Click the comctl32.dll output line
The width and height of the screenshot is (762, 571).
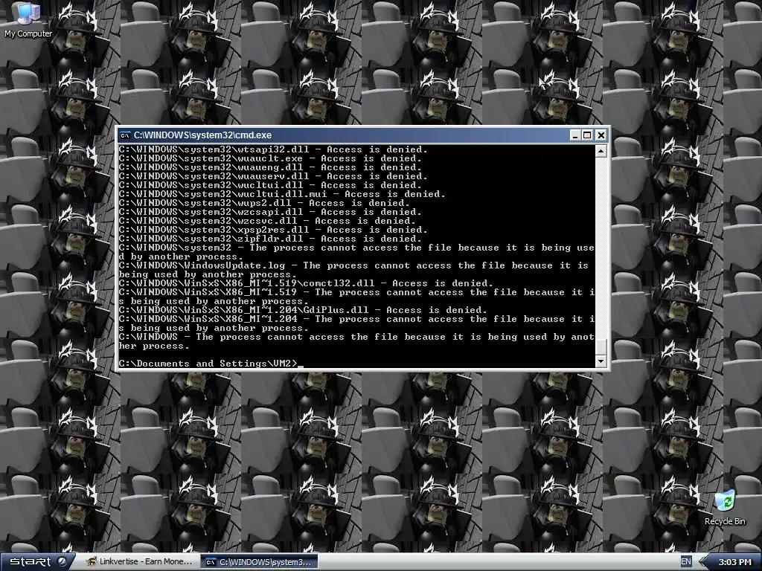click(306, 283)
